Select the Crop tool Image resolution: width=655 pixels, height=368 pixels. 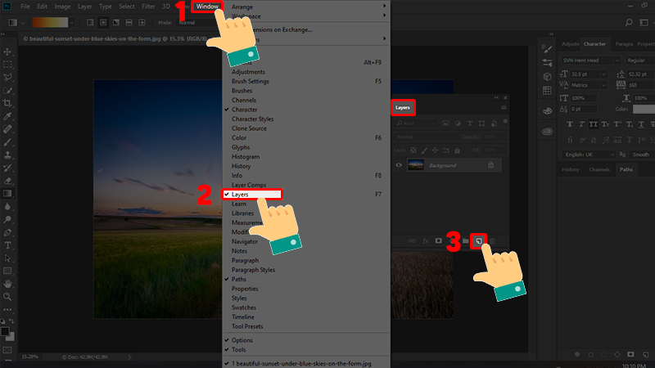(7, 103)
